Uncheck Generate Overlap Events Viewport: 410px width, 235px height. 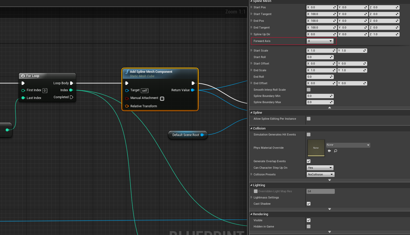pos(309,161)
